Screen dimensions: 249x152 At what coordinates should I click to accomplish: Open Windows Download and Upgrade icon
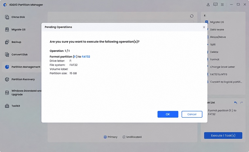(x=7, y=93)
